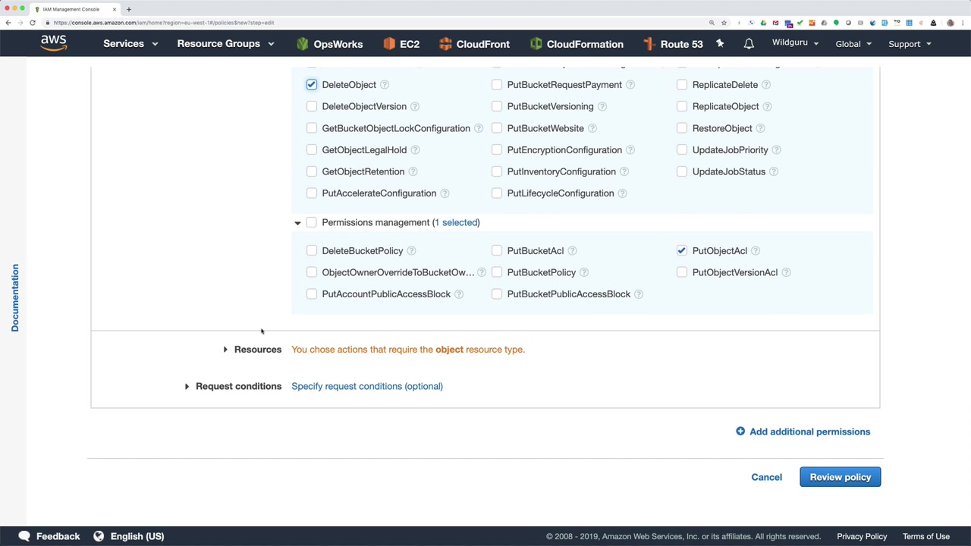This screenshot has height=546, width=971.
Task: Open the CloudFront shortcut
Action: [474, 44]
